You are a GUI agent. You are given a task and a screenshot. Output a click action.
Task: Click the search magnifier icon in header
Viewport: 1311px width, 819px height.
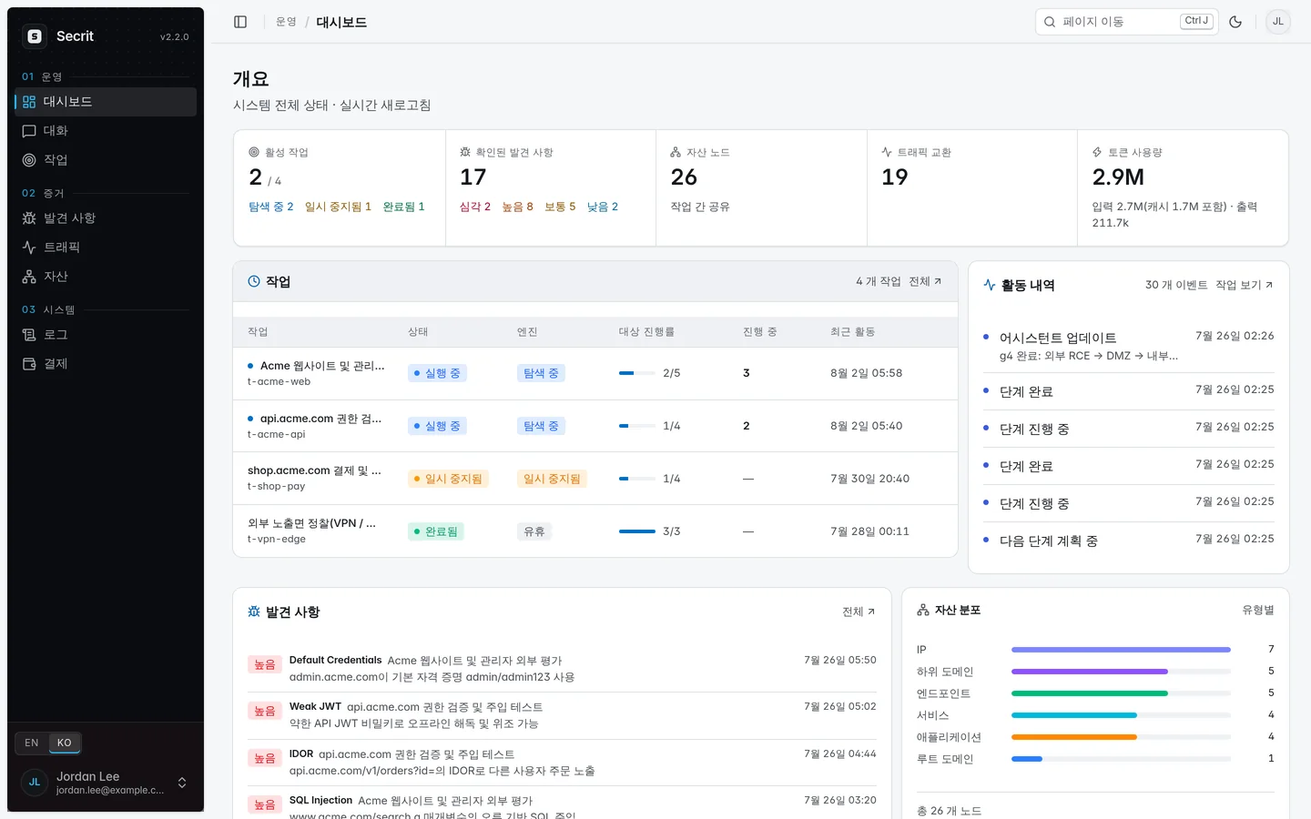[x=1050, y=22]
